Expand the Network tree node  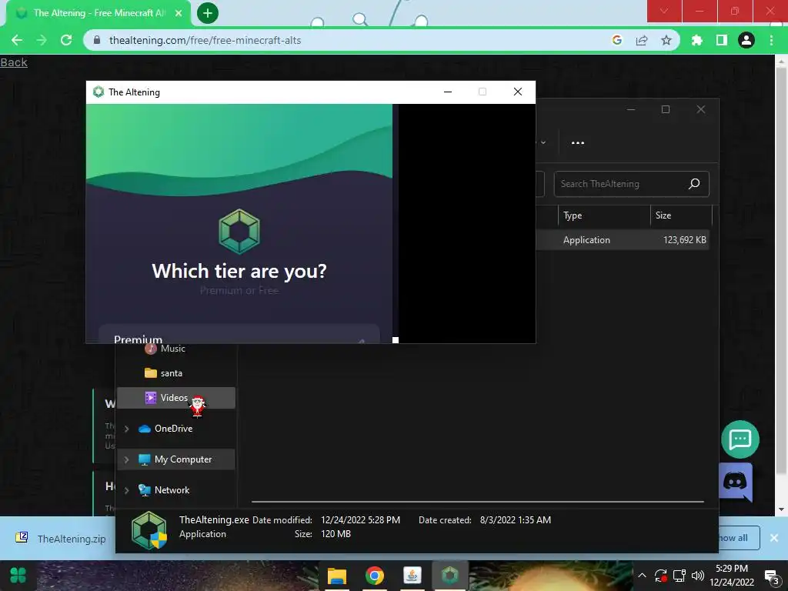point(127,490)
